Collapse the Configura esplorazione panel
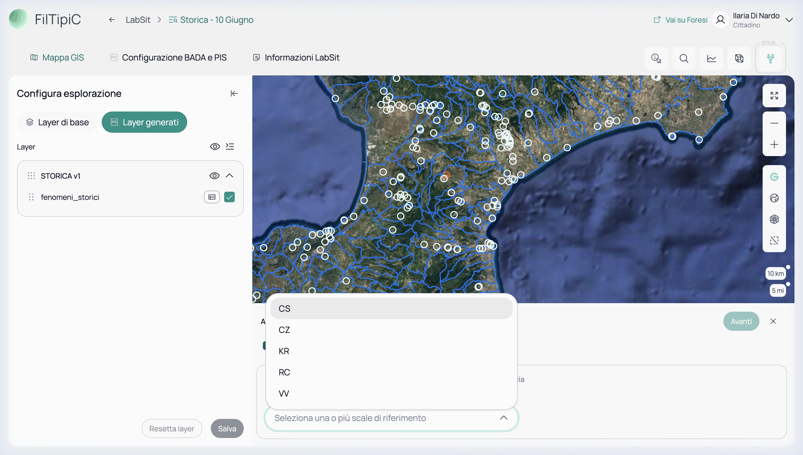The height and width of the screenshot is (455, 803). click(234, 93)
